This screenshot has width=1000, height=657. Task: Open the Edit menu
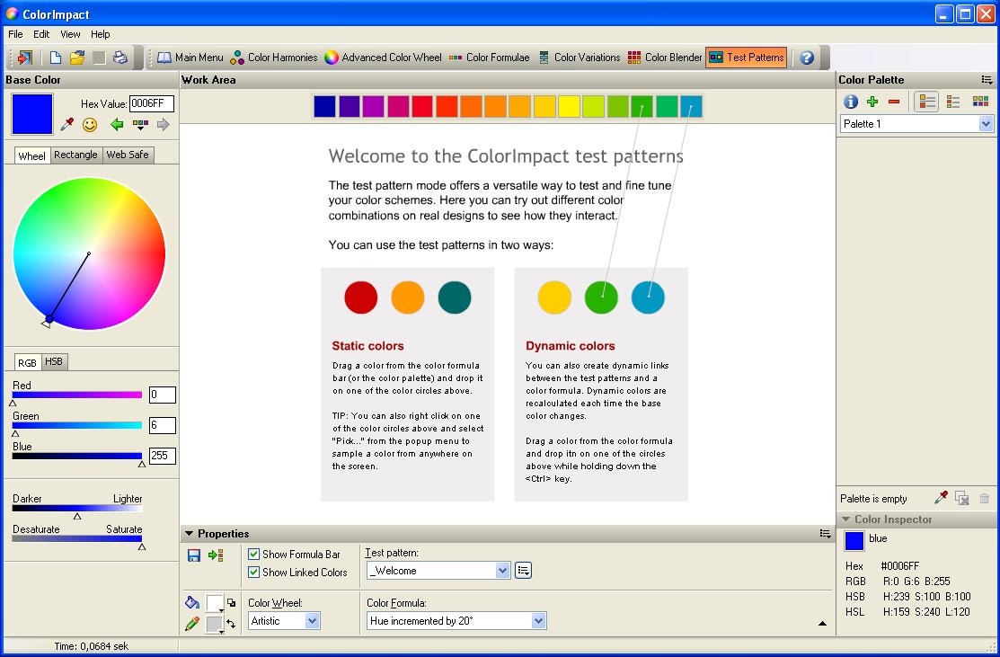click(41, 34)
